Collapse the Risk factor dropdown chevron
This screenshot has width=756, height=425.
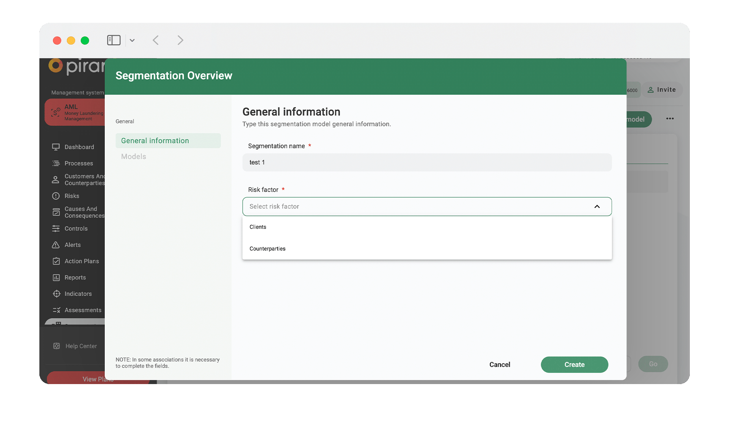click(x=597, y=207)
